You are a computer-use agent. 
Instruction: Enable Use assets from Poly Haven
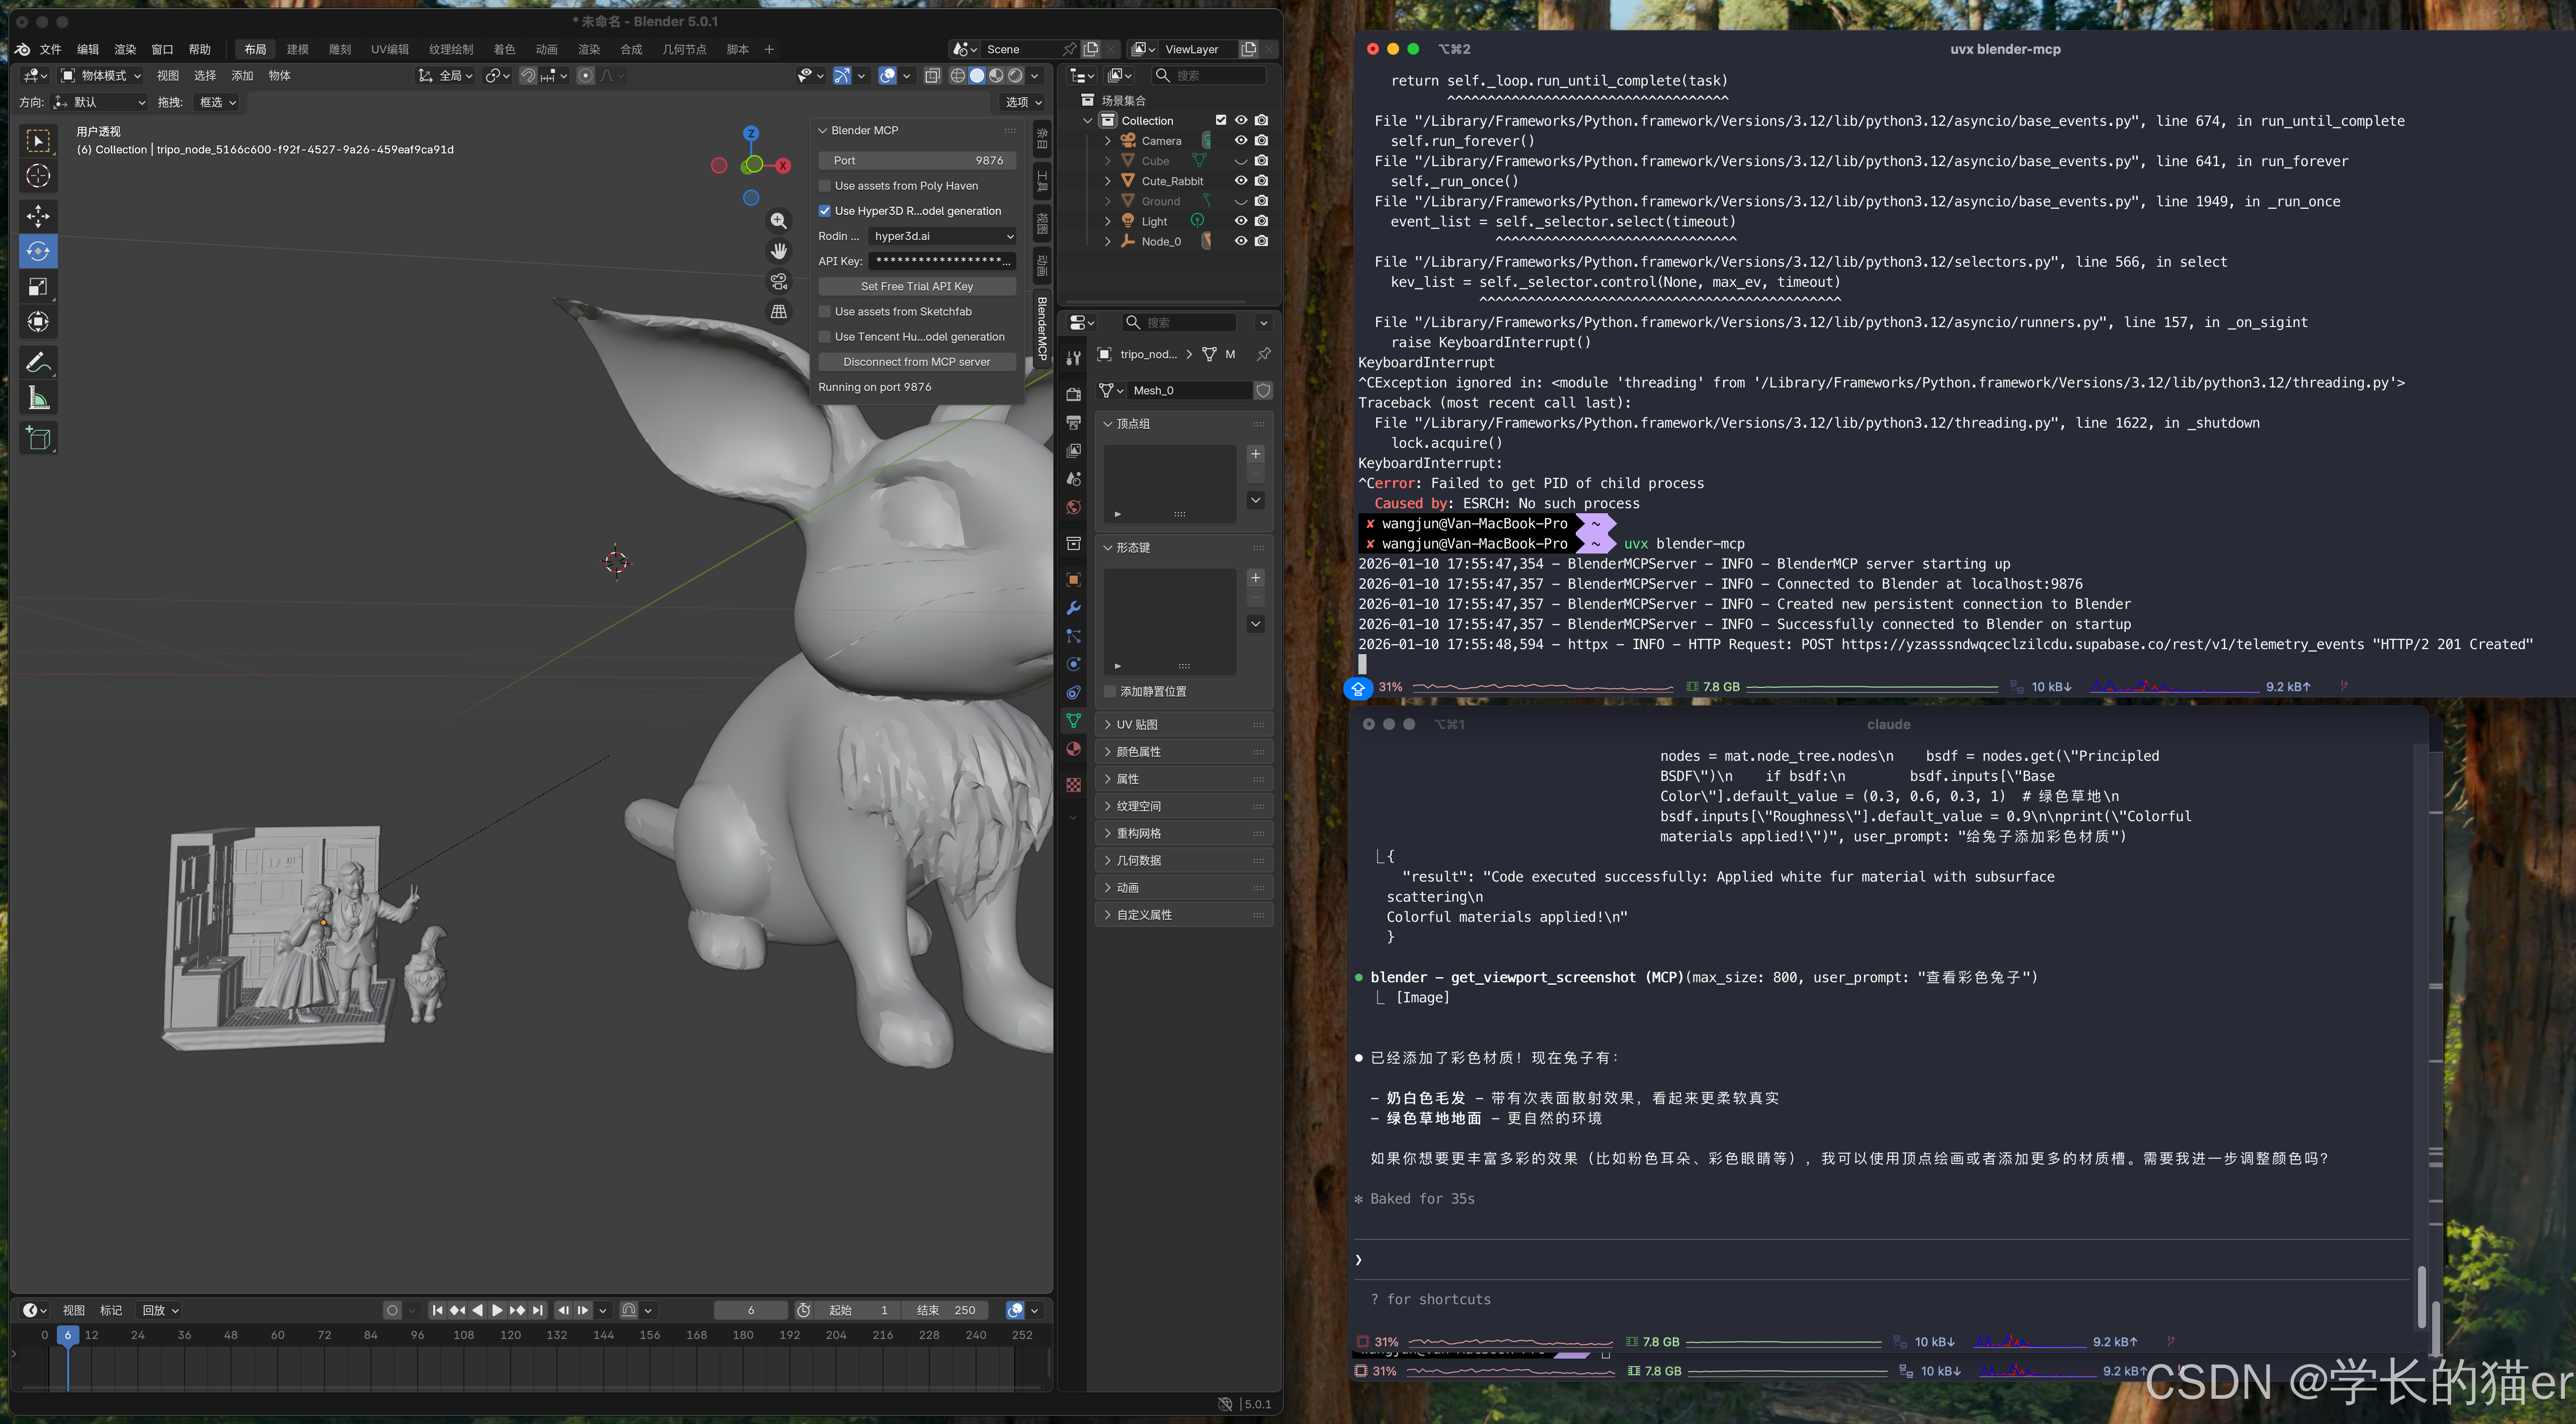(825, 186)
